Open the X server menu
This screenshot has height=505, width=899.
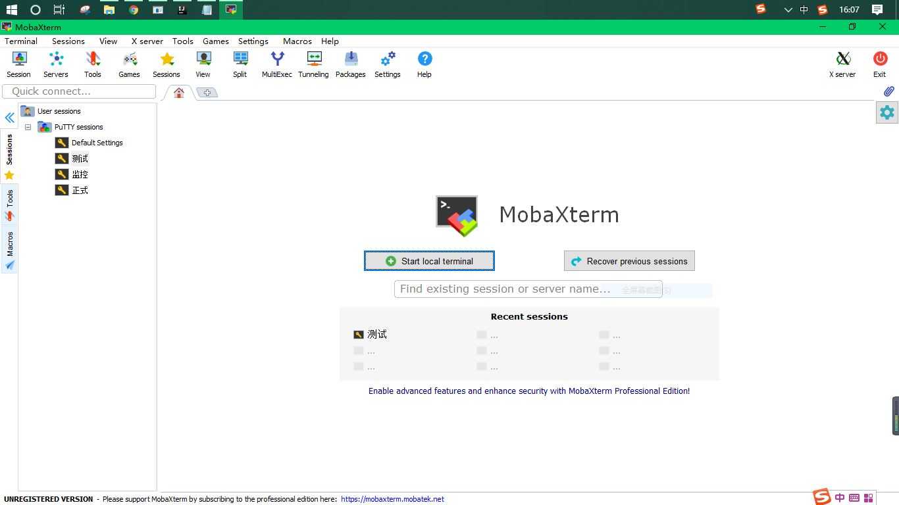(147, 41)
